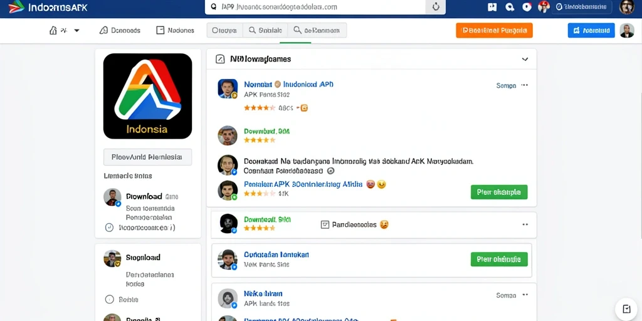
Task: Open the avatar beside Penalem APK
Action: (228, 191)
